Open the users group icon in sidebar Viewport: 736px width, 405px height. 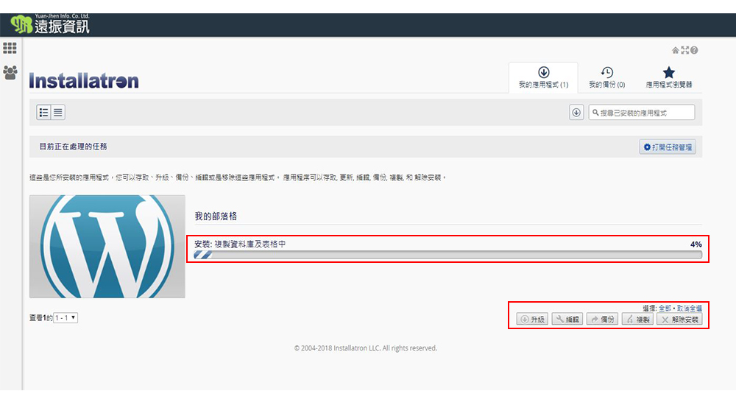click(10, 72)
